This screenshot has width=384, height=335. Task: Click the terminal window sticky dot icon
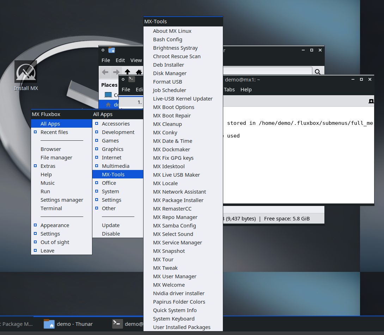pos(123,79)
